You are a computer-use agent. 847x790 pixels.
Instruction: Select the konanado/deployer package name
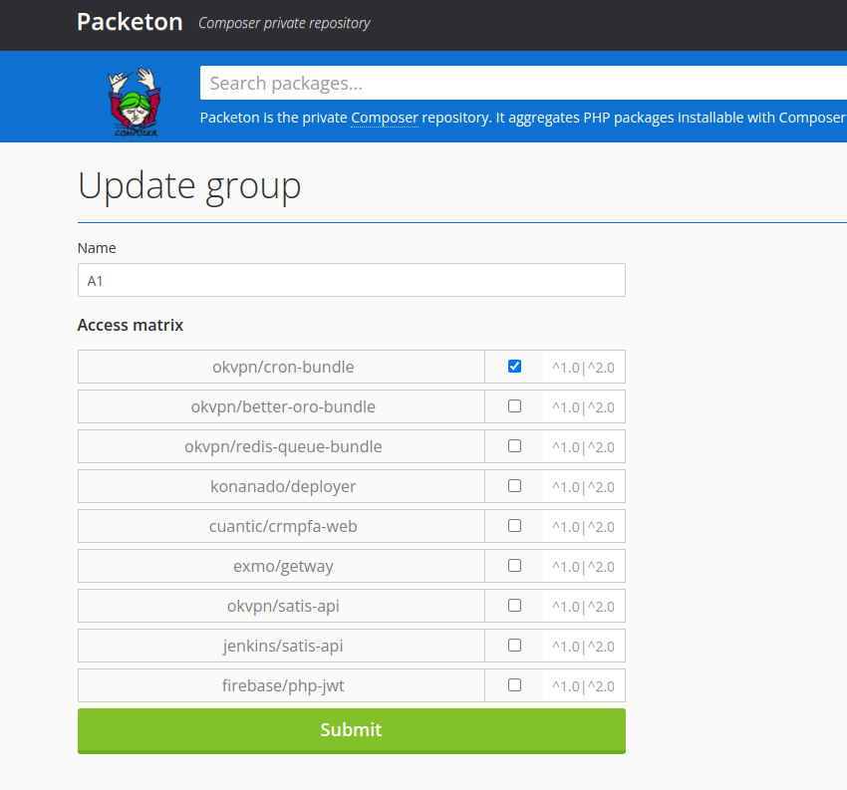click(283, 486)
